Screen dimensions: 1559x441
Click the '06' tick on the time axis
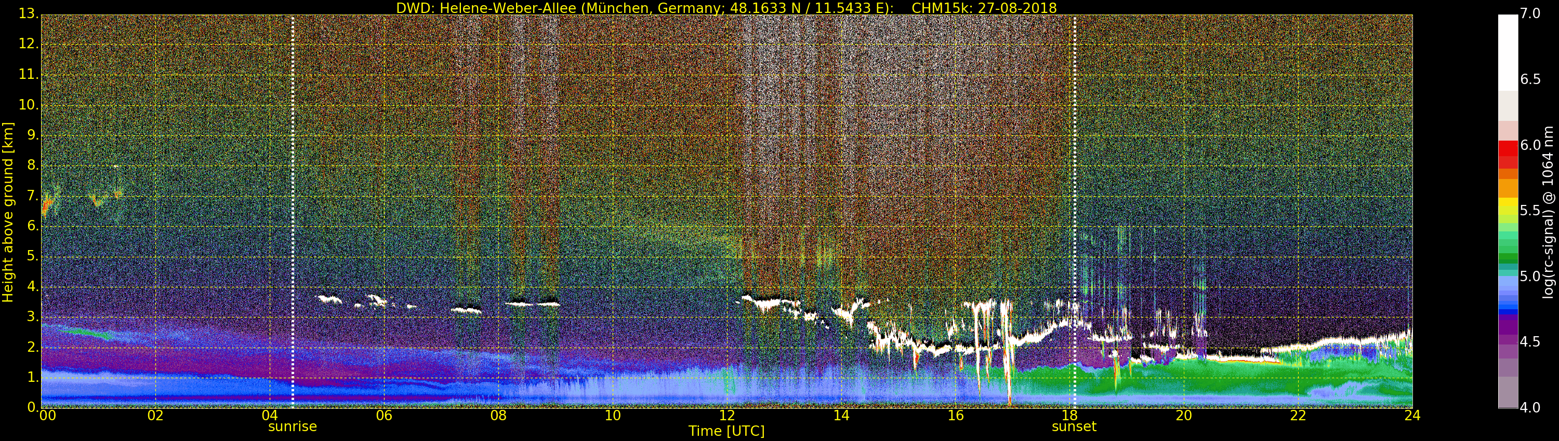[385, 415]
